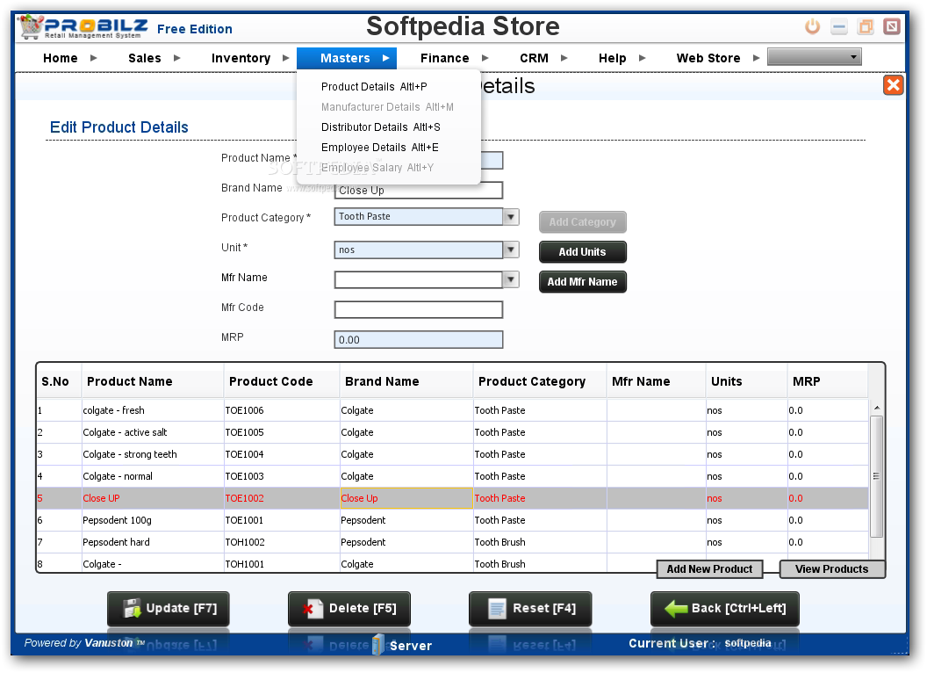Close the product details panel
This screenshot has height=673, width=927.
893,85
